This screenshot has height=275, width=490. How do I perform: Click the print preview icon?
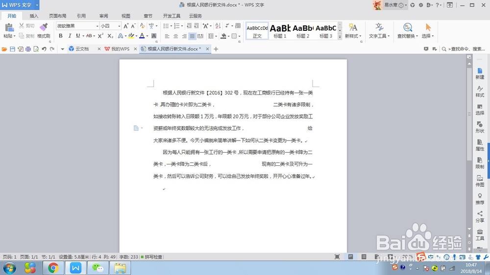tap(36, 49)
